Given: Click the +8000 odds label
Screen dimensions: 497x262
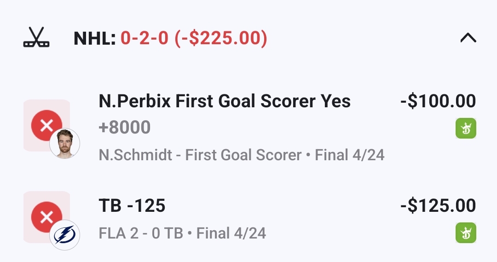Looking at the screenshot, I should (x=125, y=128).
